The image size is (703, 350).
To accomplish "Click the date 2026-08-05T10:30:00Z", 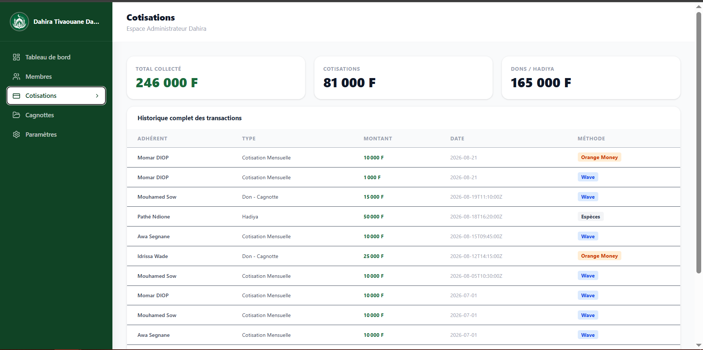I will tap(476, 276).
